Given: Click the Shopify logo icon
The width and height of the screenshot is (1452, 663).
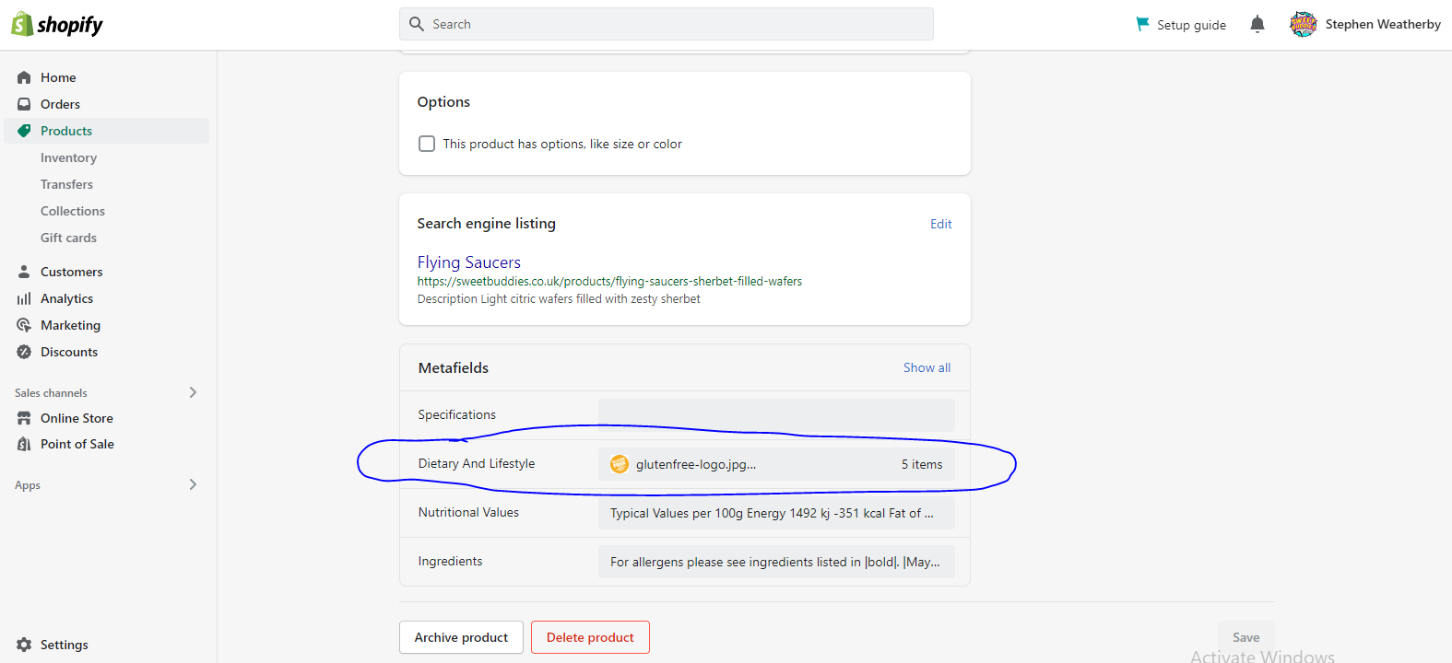Looking at the screenshot, I should (22, 24).
